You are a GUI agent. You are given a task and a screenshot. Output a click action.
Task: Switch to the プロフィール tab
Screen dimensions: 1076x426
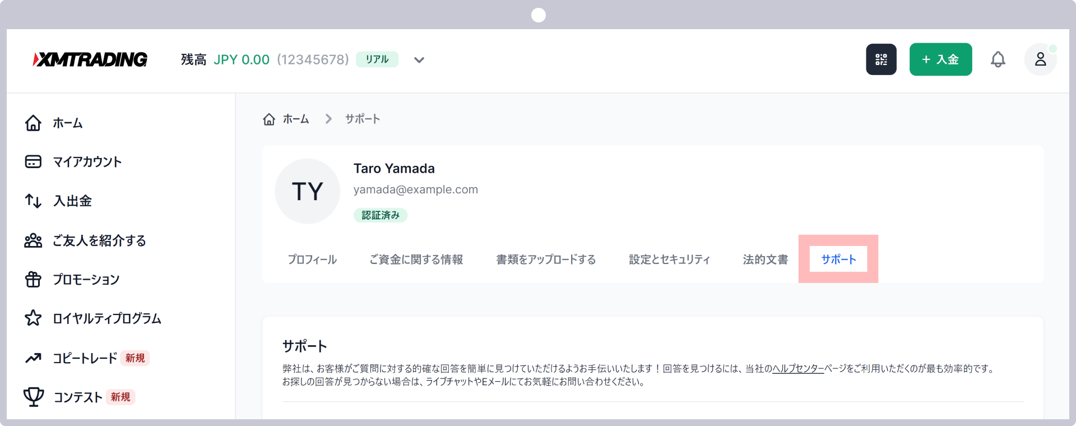coord(312,260)
